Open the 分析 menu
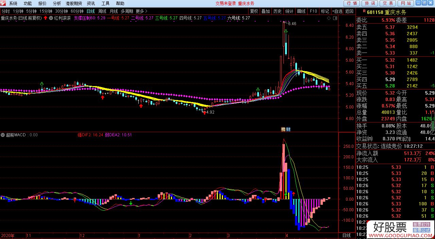 57,3
